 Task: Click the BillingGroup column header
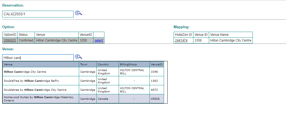(x=134, y=65)
